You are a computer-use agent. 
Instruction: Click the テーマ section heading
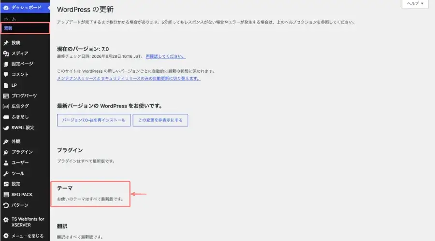[x=65, y=188]
